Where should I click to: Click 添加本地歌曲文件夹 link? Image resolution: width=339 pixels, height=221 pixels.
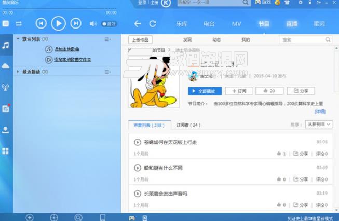pos(73,60)
